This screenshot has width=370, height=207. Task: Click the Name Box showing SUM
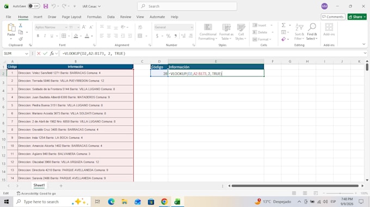pyautogui.click(x=14, y=54)
